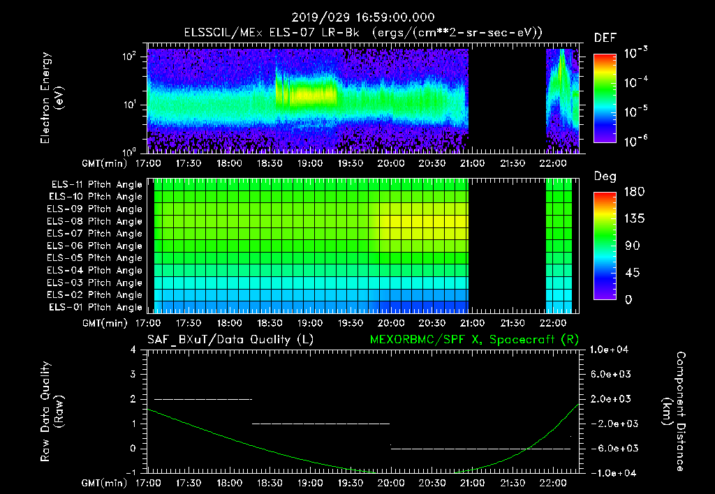Screen dimensions: 715x494
Task: Select the Electron Energy (eV) axis label
Action: coord(52,98)
